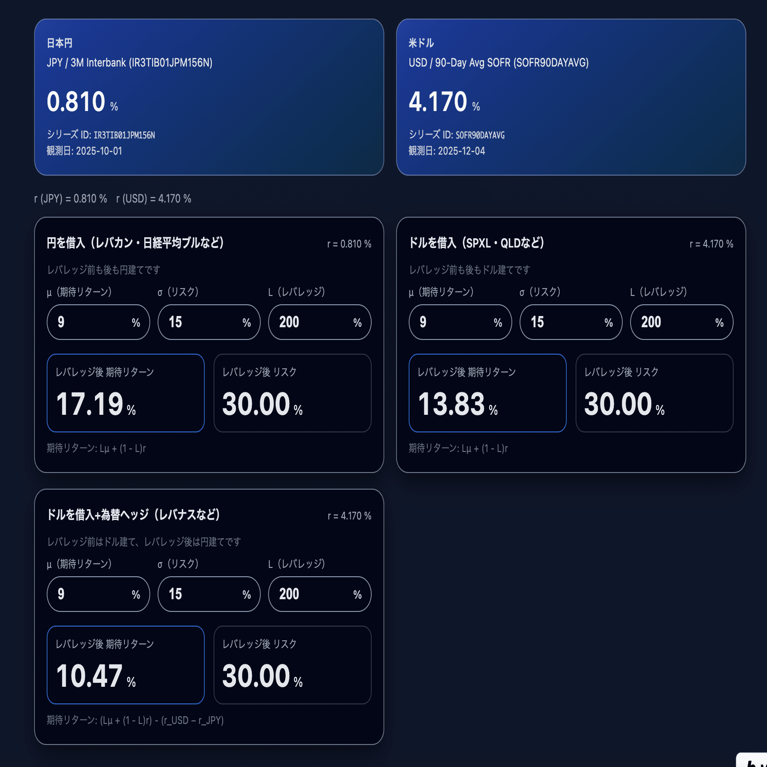Screen dimensions: 767x767
Task: Click 'レバレッジ後 期待リターン' label above 13.83
Action: click(467, 372)
